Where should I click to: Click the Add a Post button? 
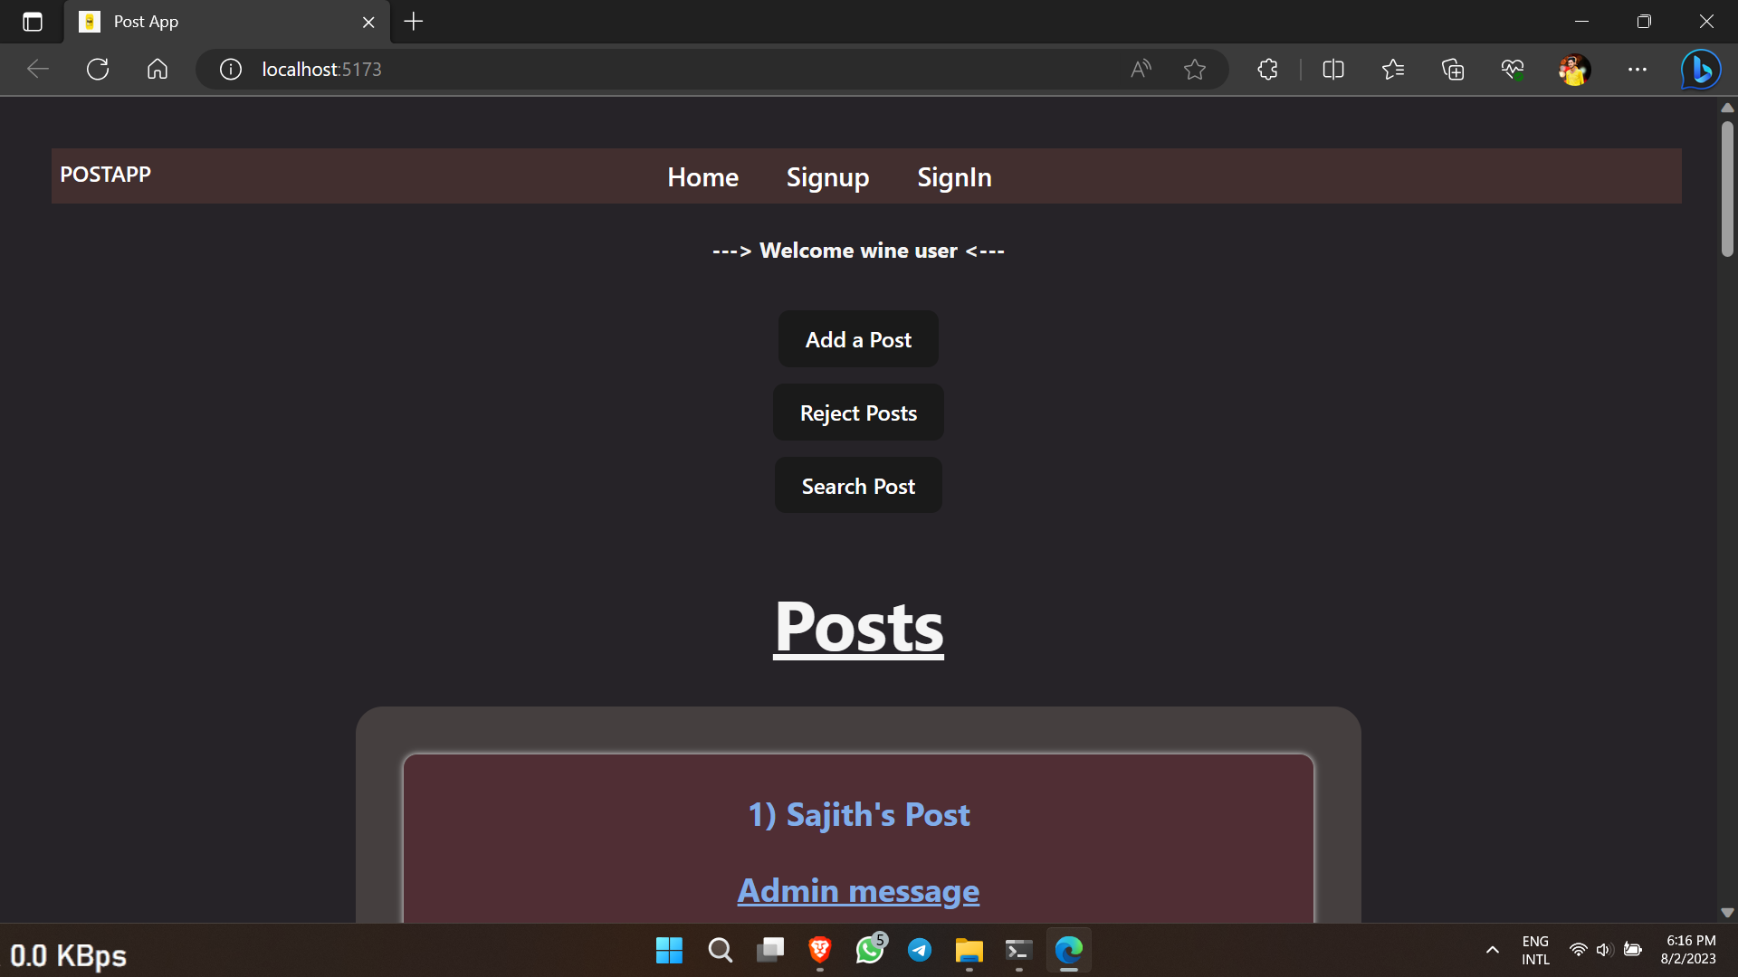857,338
